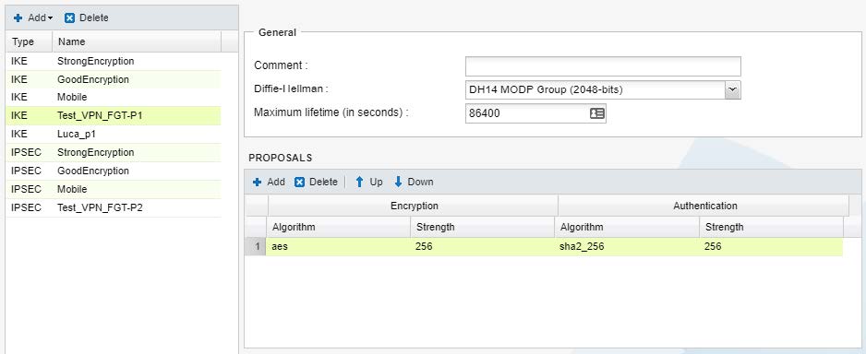
Task: Move proposal down with the Down arrow
Action: click(x=398, y=182)
